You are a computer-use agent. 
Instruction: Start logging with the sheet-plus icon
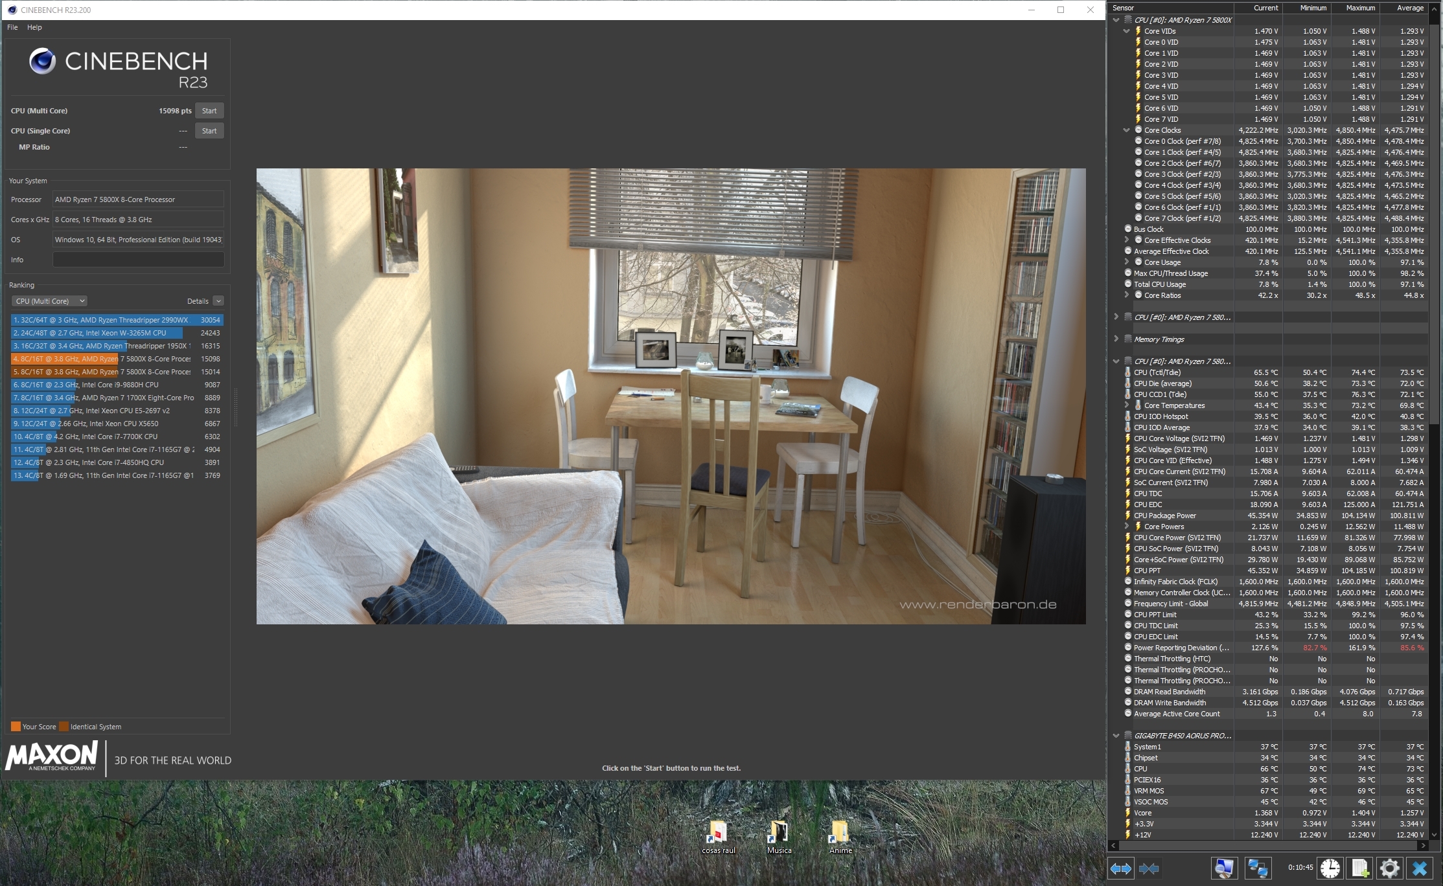click(1359, 868)
